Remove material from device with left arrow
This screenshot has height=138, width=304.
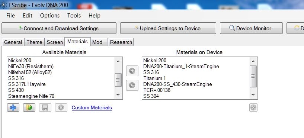132,85
